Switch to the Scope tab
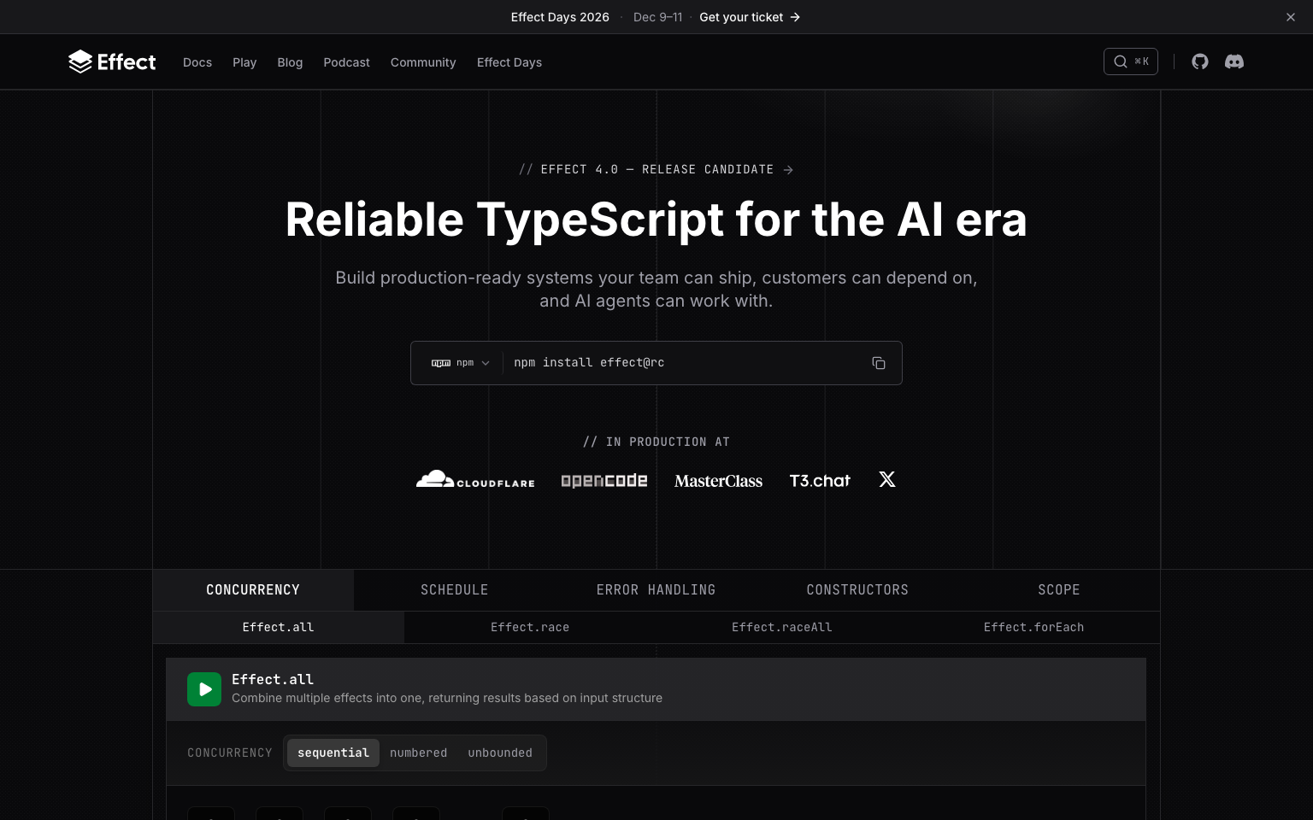Screen dimensions: 1313x820 [1059, 590]
